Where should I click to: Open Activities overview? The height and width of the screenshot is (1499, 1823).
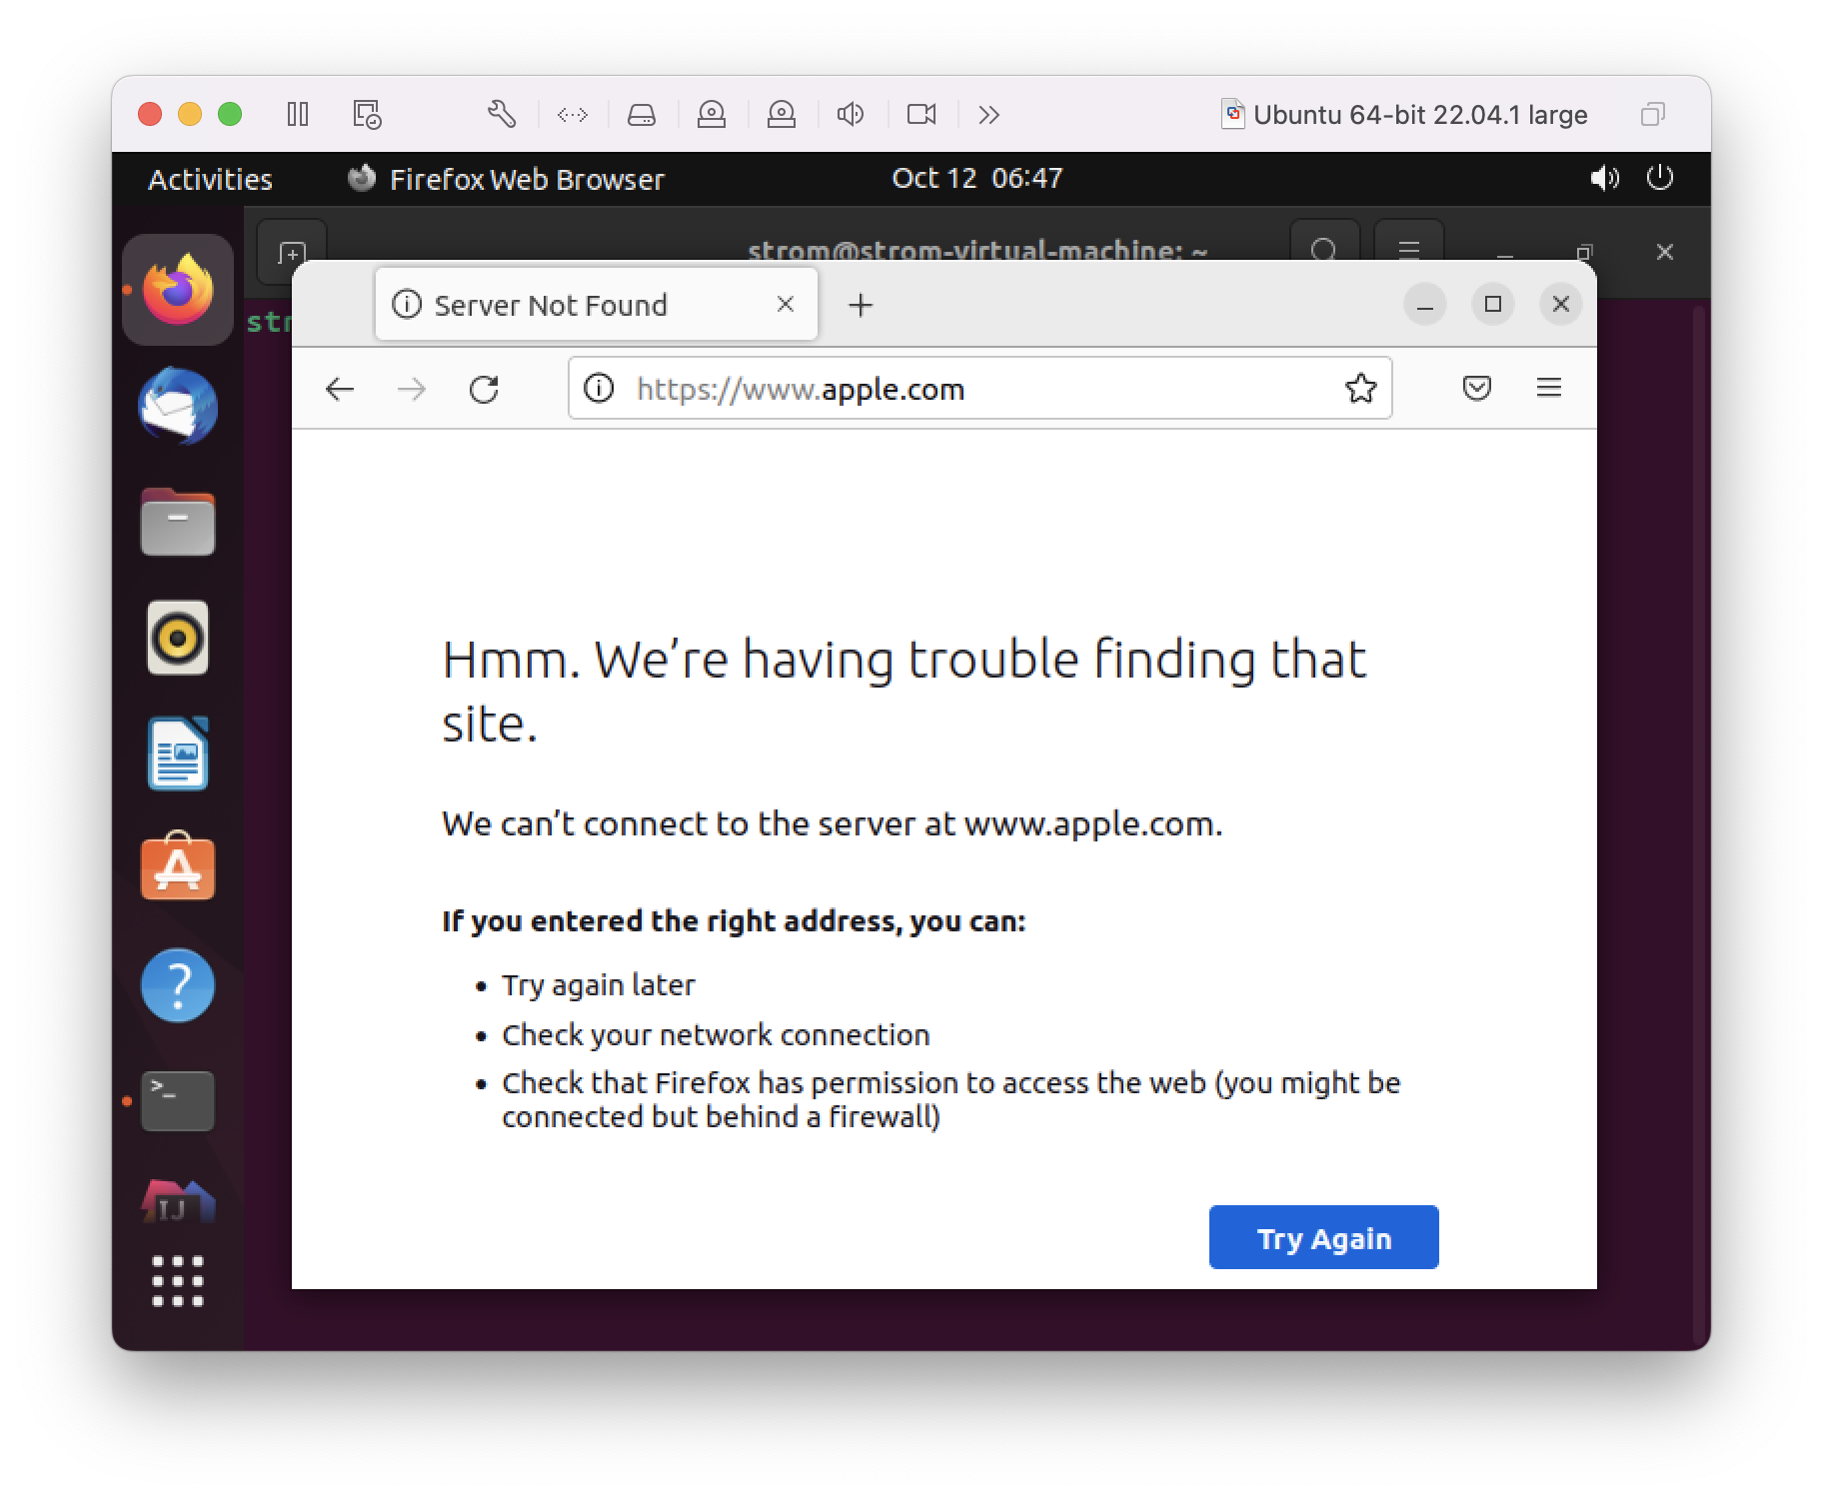coord(210,179)
